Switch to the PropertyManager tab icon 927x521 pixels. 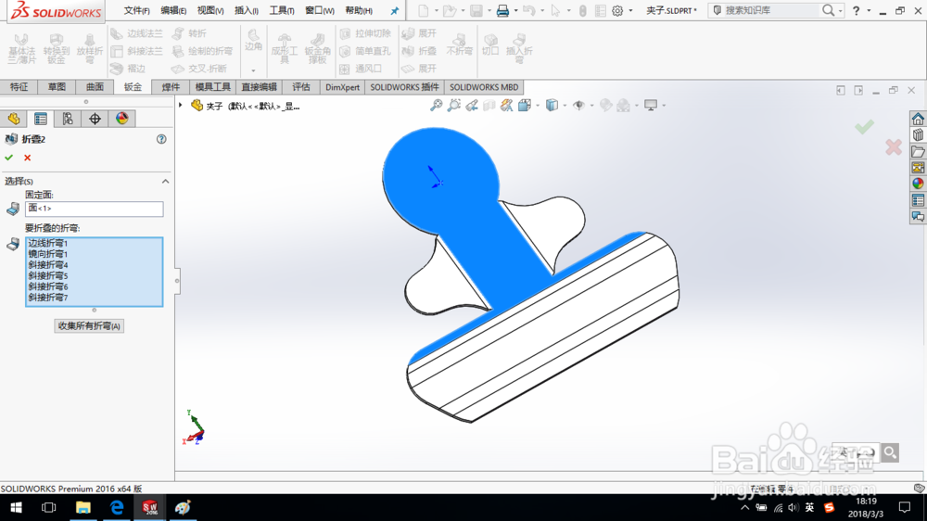[41, 119]
